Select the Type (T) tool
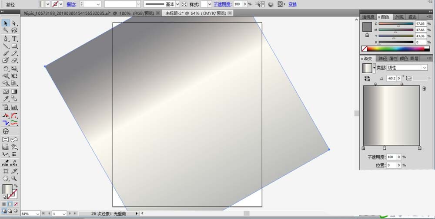Viewport: 435px width, 219px height. [x=14, y=39]
